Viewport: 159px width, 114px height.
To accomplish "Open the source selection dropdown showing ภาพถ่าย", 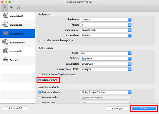I will [x=106, y=19].
